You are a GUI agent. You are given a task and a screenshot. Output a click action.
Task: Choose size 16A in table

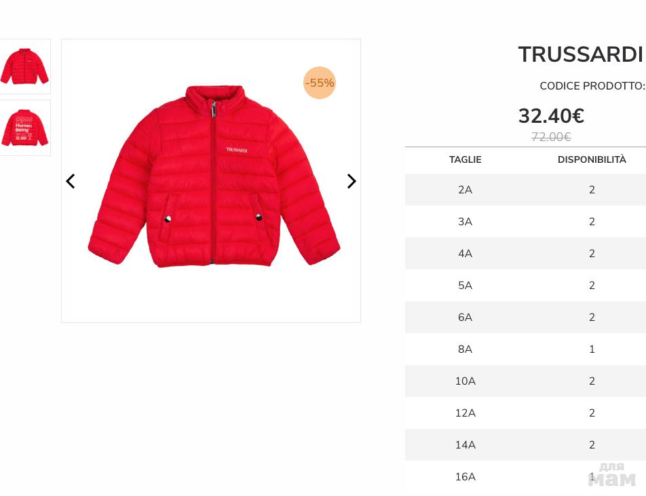click(465, 477)
